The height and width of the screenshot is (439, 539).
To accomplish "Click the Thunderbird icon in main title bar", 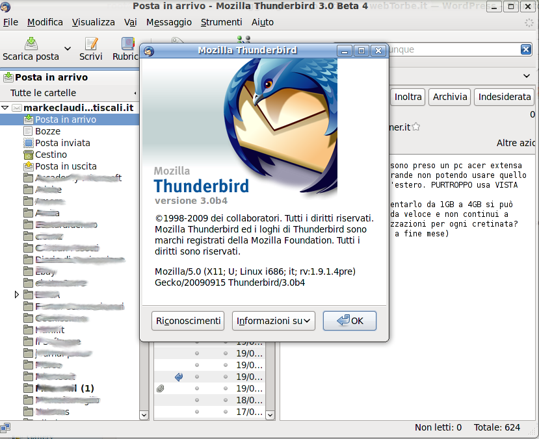I will tap(5, 6).
